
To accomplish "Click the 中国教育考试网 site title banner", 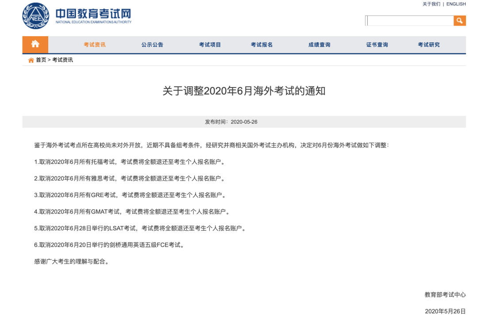I will point(93,16).
